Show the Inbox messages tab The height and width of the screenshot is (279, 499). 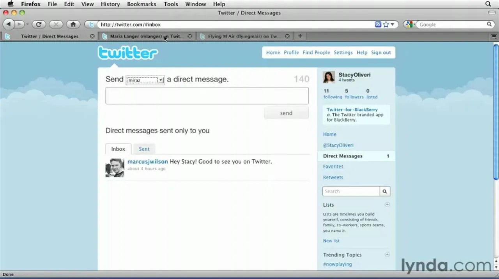118,149
